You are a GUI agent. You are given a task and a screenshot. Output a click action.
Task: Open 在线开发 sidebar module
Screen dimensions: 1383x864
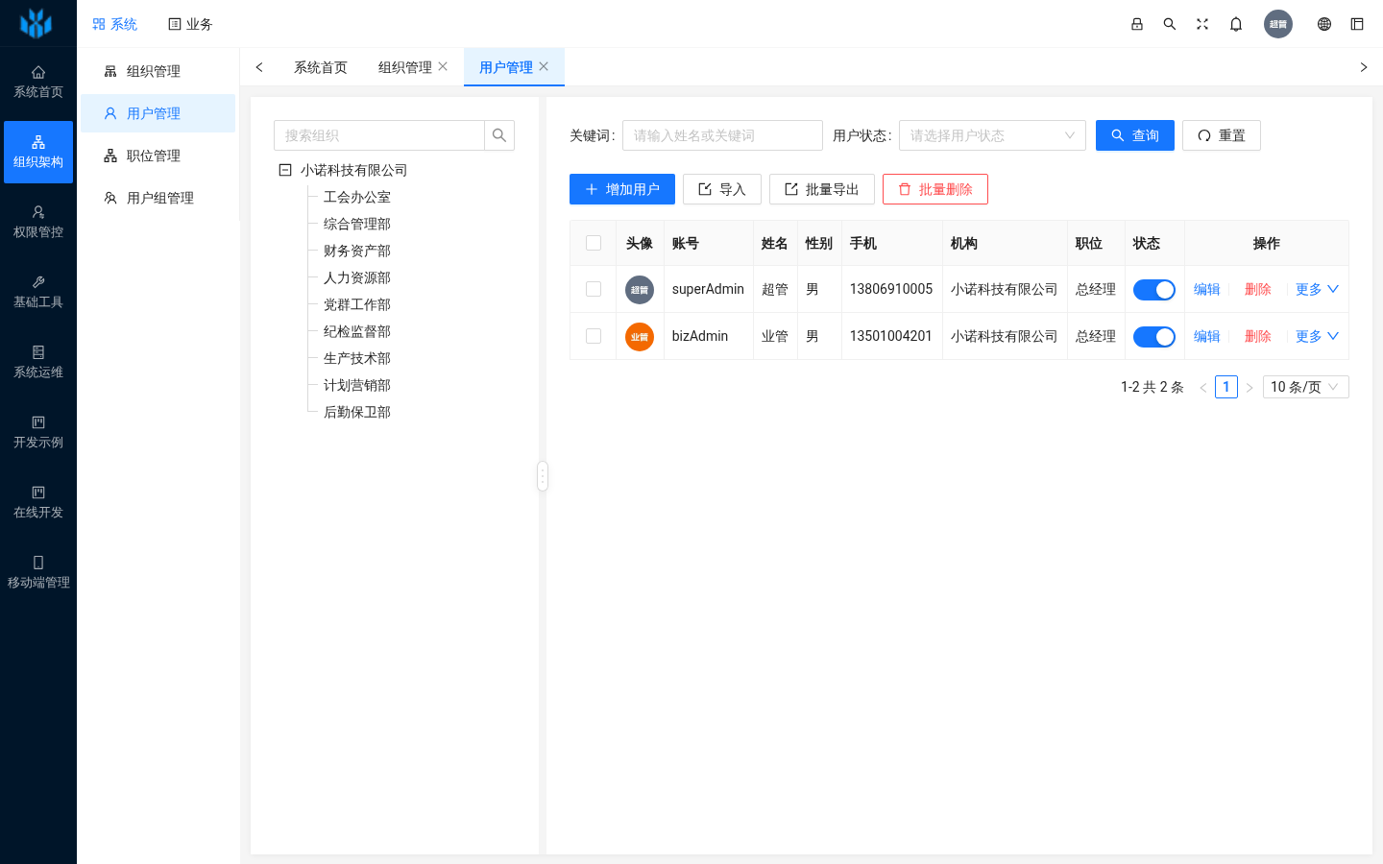[x=38, y=503]
